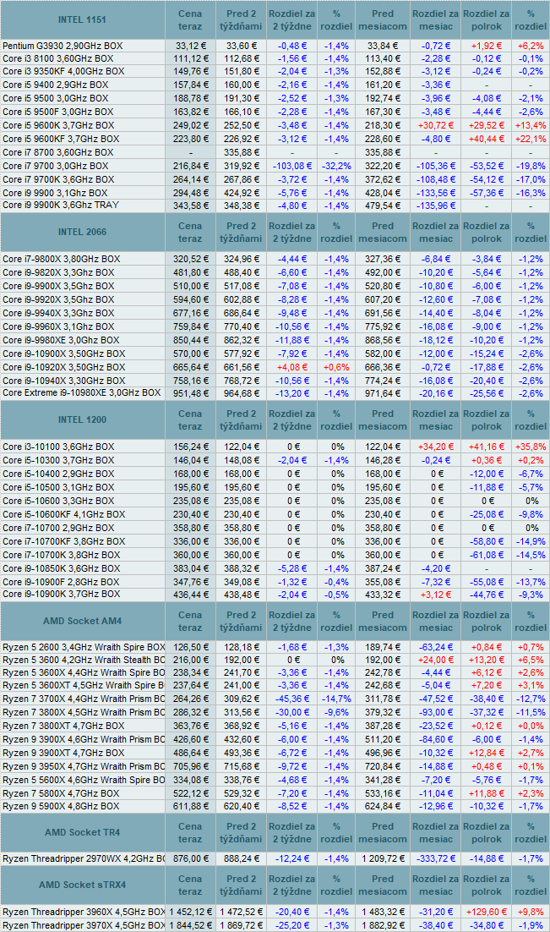Viewport: 550px width, 932px height.
Task: Click the "Core i9-9900X 3,5GHz BOX" row name
Action: [x=58, y=287]
